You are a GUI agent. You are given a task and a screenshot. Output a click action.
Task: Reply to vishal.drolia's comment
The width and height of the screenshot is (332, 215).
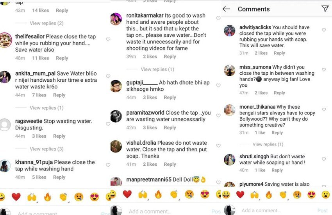point(170,165)
